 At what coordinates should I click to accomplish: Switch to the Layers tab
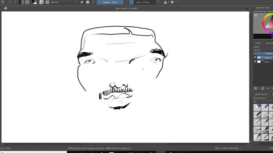point(258,43)
